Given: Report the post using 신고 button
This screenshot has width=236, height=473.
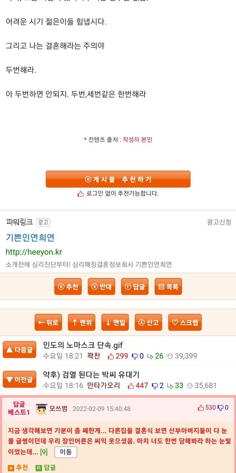Looking at the screenshot, I should click(148, 322).
